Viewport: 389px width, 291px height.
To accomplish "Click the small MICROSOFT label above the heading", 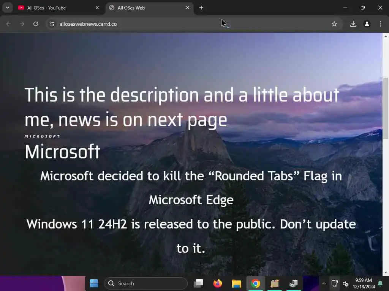I will click(42, 136).
